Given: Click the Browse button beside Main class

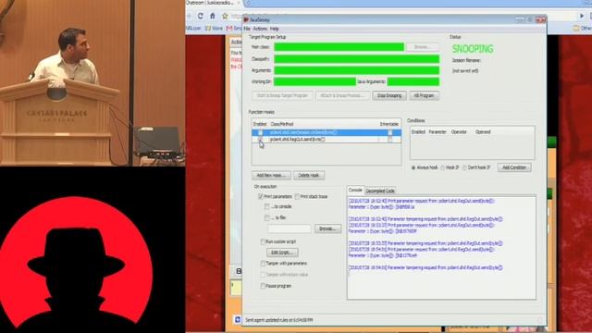Looking at the screenshot, I should click(x=422, y=47).
